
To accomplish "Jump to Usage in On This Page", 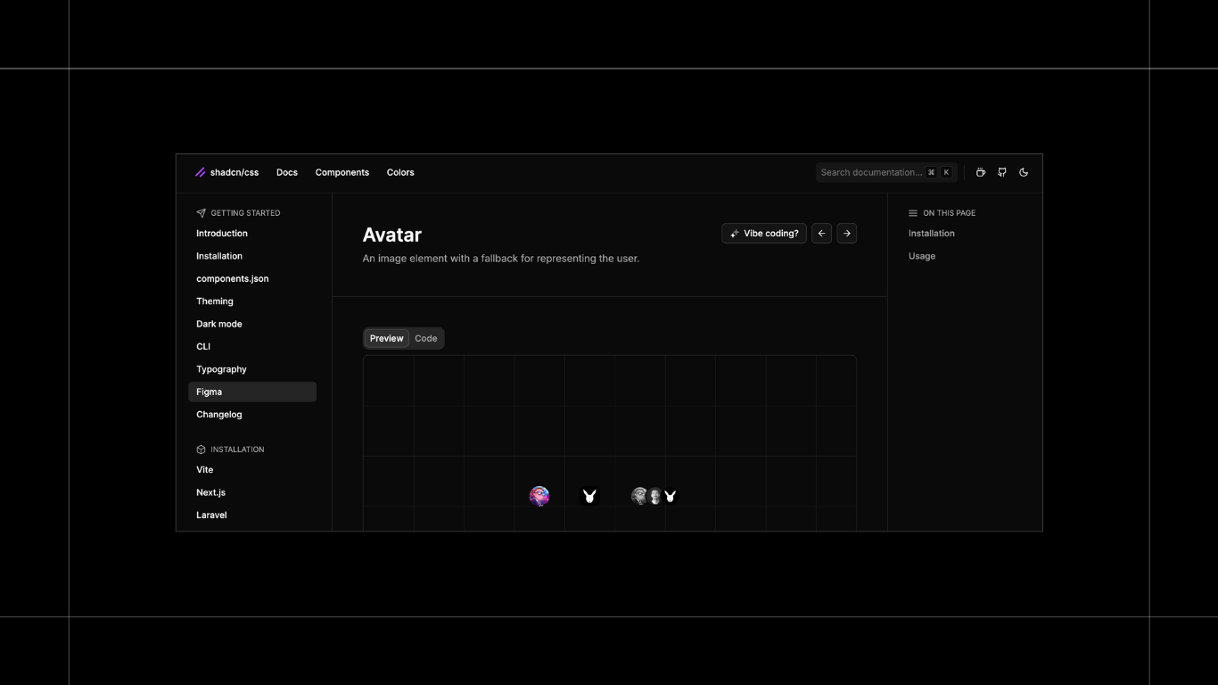I will pos(922,256).
